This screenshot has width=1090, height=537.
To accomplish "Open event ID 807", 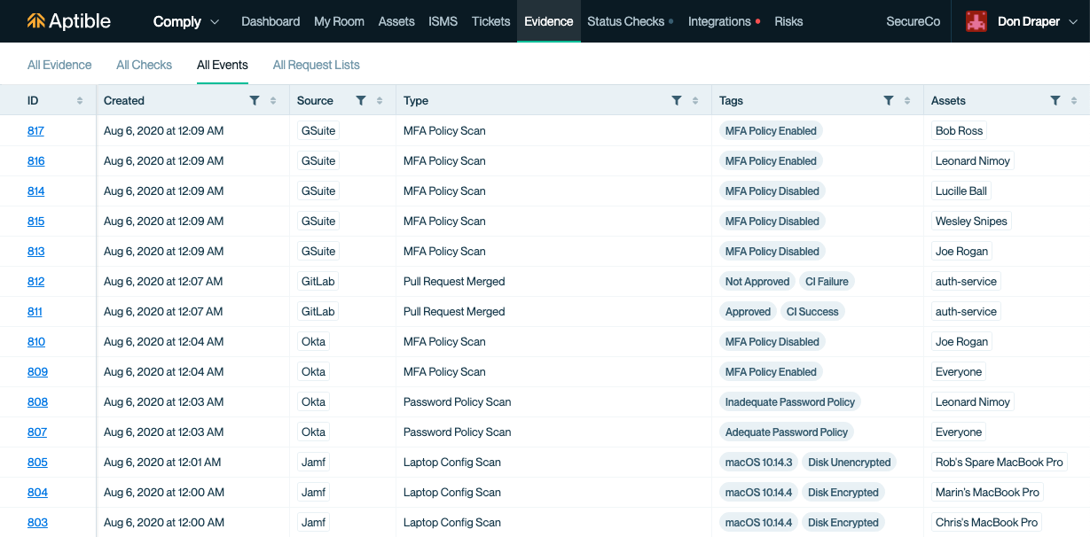I will (x=37, y=432).
